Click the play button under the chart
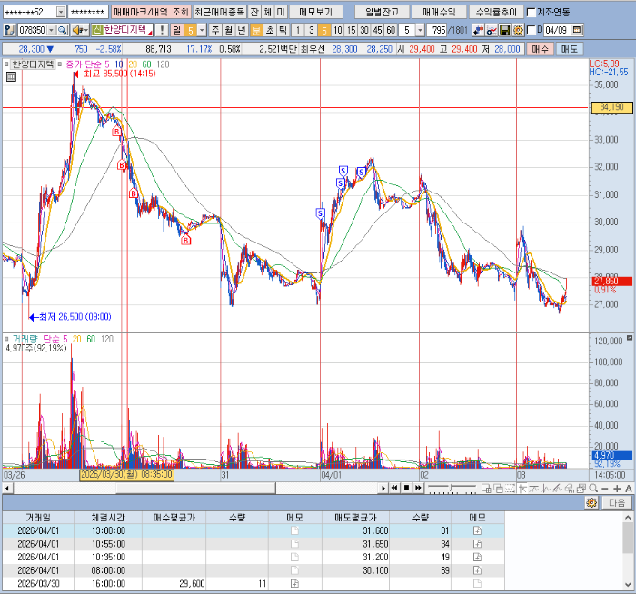Screen dimensions: 636x594 pyautogui.click(x=383, y=488)
